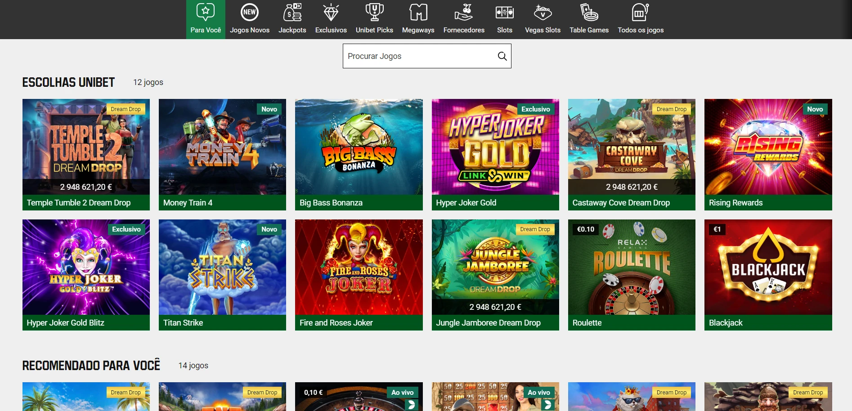Click the Ao vivo badge on roulette card
The image size is (852, 411).
tap(403, 393)
